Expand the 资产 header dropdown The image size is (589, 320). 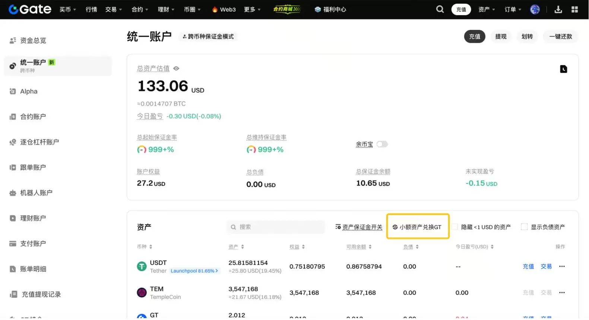tap(487, 9)
